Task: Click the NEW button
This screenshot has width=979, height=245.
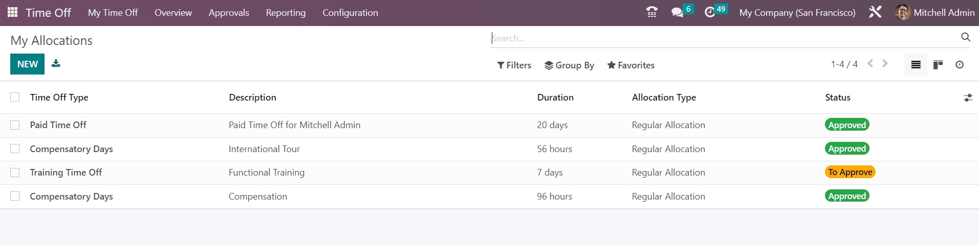Action: (x=27, y=64)
